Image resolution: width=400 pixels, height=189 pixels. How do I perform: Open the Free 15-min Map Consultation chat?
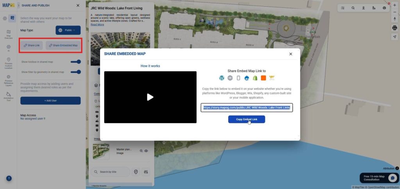click(379, 178)
